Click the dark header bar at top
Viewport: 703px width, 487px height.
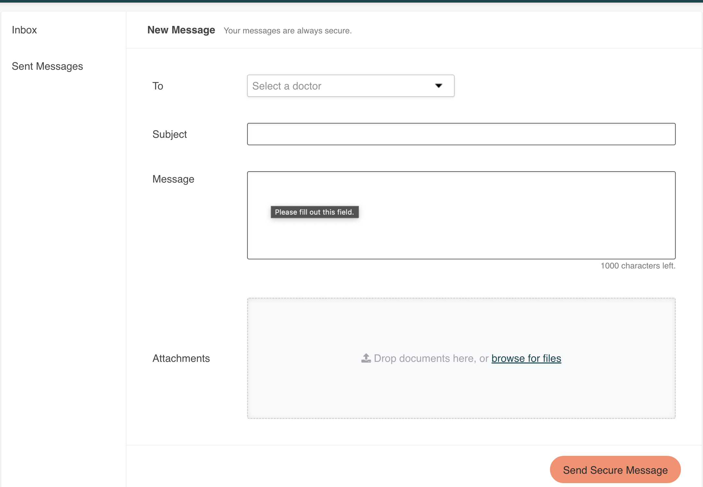coord(351,1)
